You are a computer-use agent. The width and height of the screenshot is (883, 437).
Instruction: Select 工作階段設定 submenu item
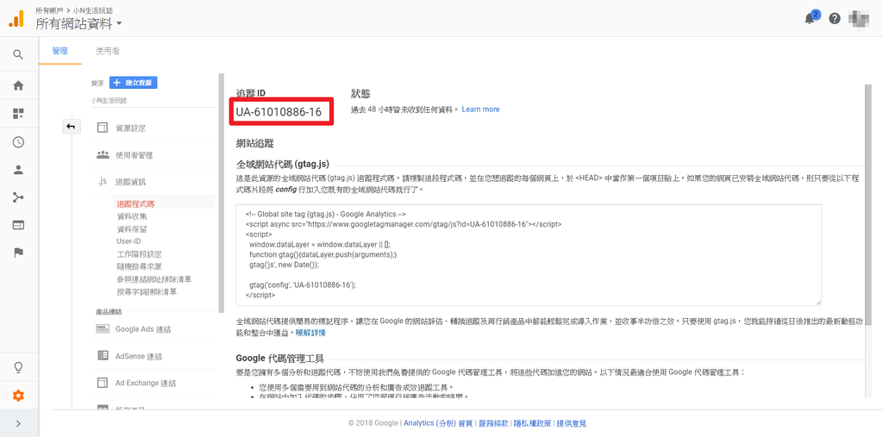coord(139,254)
